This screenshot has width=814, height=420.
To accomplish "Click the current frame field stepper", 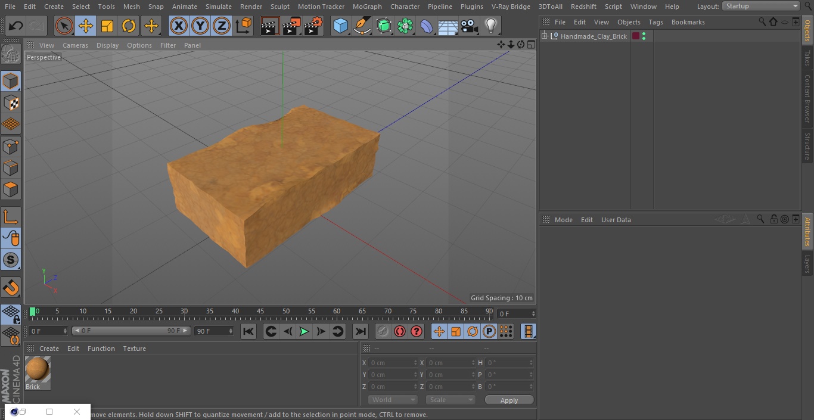I will tap(533, 313).
